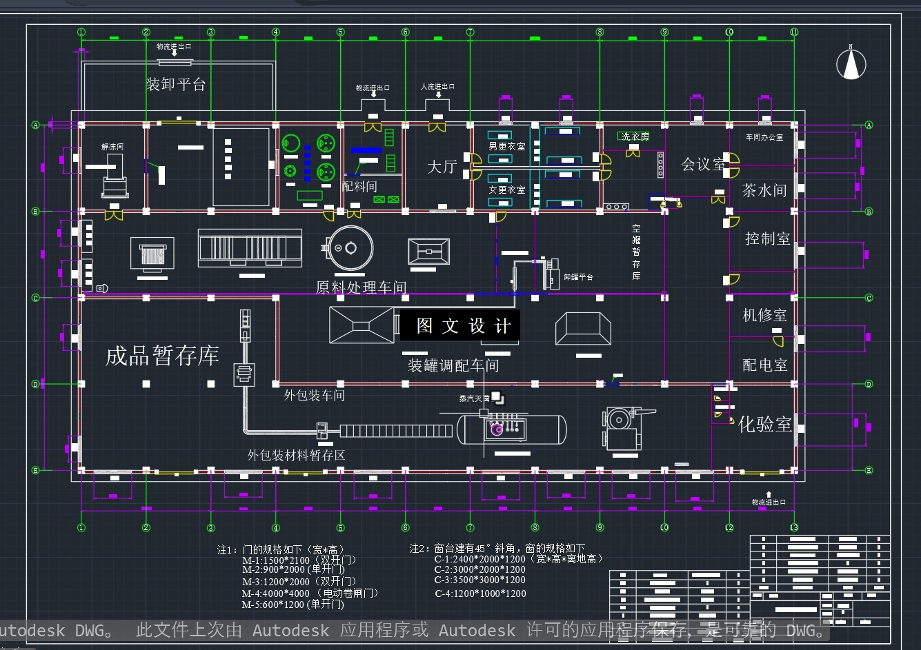Select the long washing line equipment in 原料处理车间
The height and width of the screenshot is (650, 921).
[x=250, y=248]
